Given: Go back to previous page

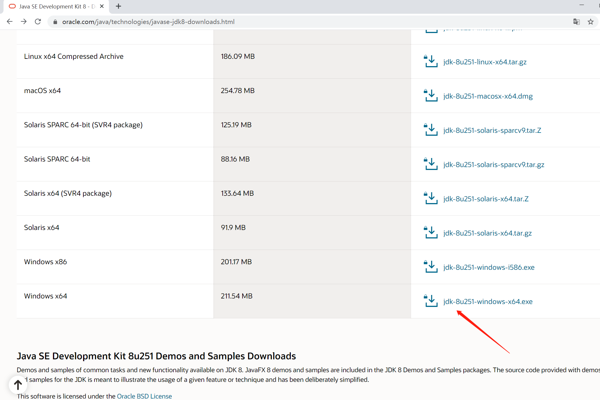Looking at the screenshot, I should (x=10, y=22).
